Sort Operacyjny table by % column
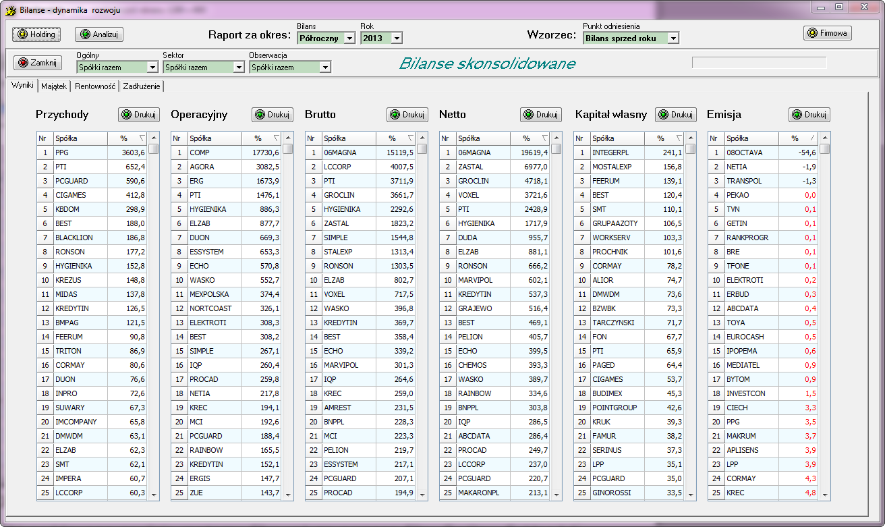This screenshot has width=885, height=527. click(x=262, y=138)
